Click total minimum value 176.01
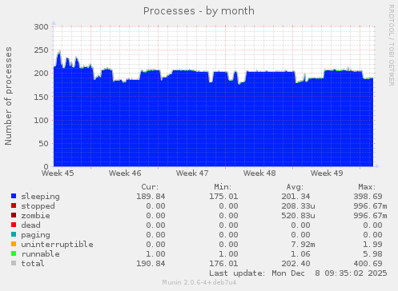The height and width of the screenshot is (291, 398). [x=223, y=264]
